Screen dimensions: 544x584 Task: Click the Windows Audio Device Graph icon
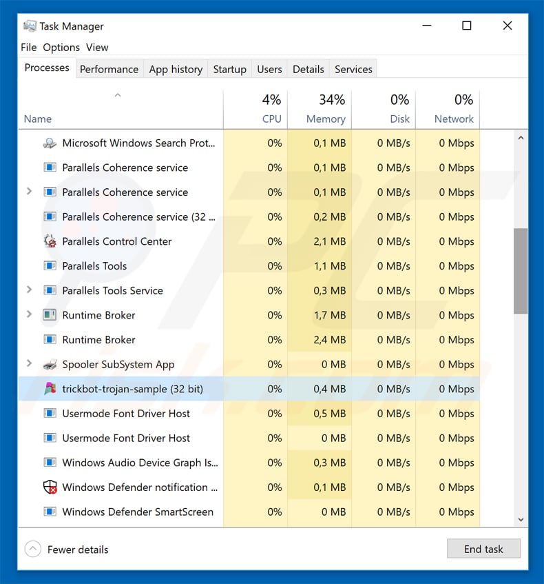(50, 463)
